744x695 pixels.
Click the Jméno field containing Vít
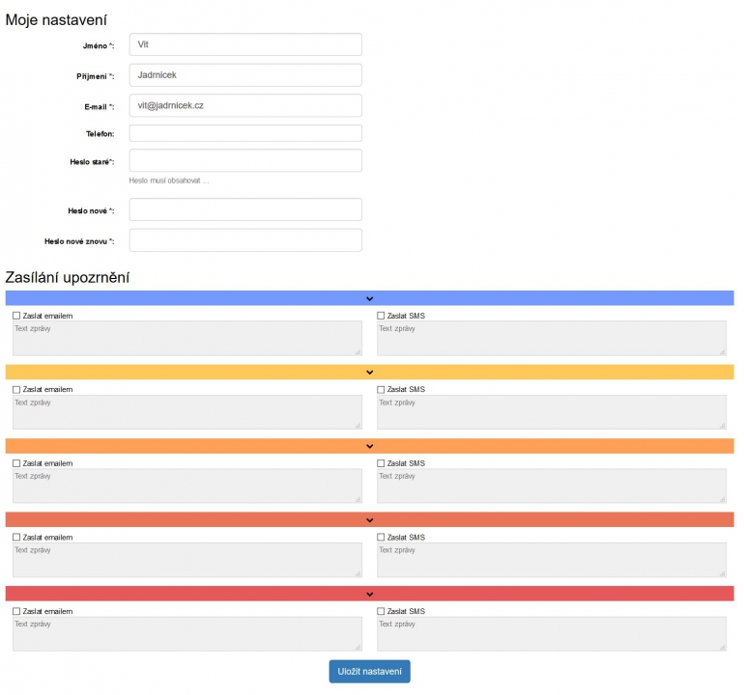point(245,44)
